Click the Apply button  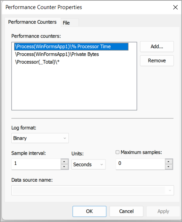click(163, 211)
